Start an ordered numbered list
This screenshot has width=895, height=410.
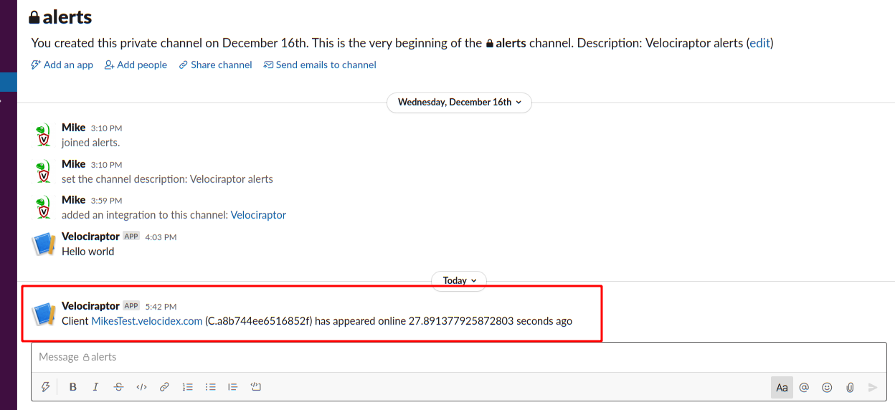tap(188, 387)
